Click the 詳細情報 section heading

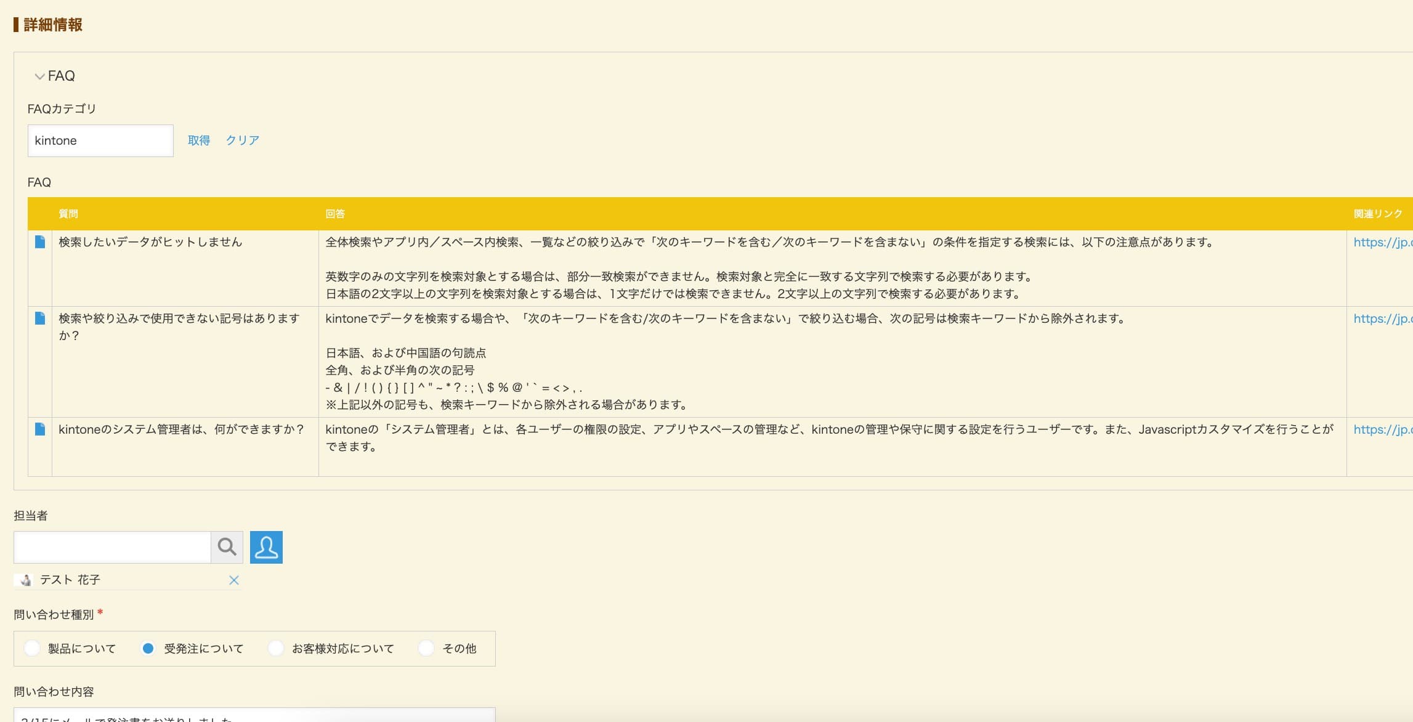53,25
